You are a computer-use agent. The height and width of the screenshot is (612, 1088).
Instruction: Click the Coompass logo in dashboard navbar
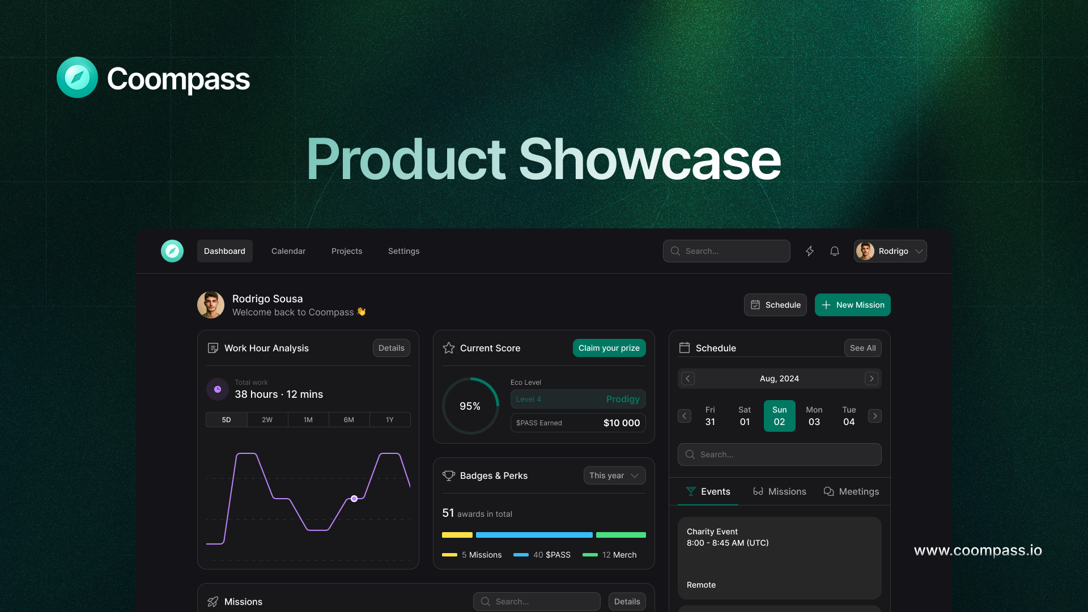click(172, 251)
